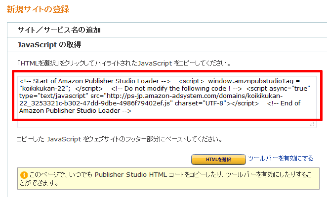Grab the textarea resize handle corner
Viewport: 327px width, 197px height.
click(312, 124)
